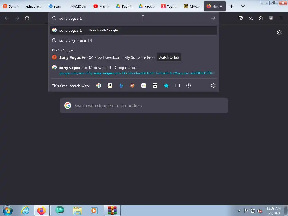Switch to the videoplayb tab

(x=33, y=6)
